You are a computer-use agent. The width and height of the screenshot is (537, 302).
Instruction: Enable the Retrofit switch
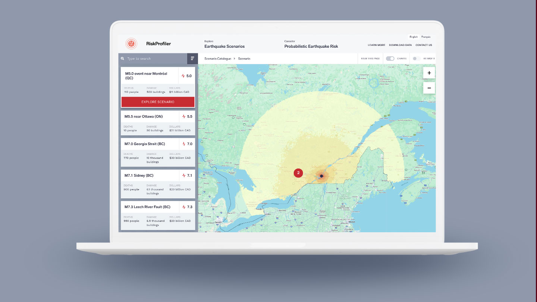pos(416,59)
